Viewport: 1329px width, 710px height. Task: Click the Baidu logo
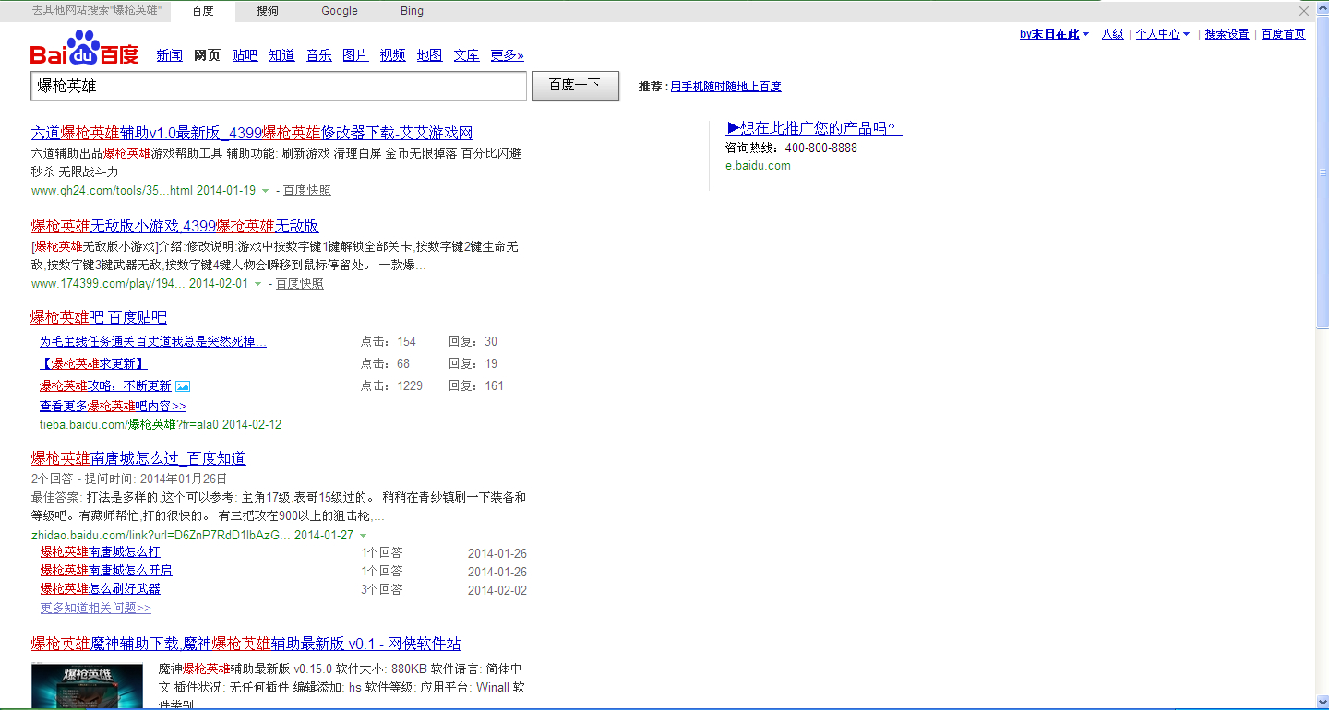(x=84, y=47)
